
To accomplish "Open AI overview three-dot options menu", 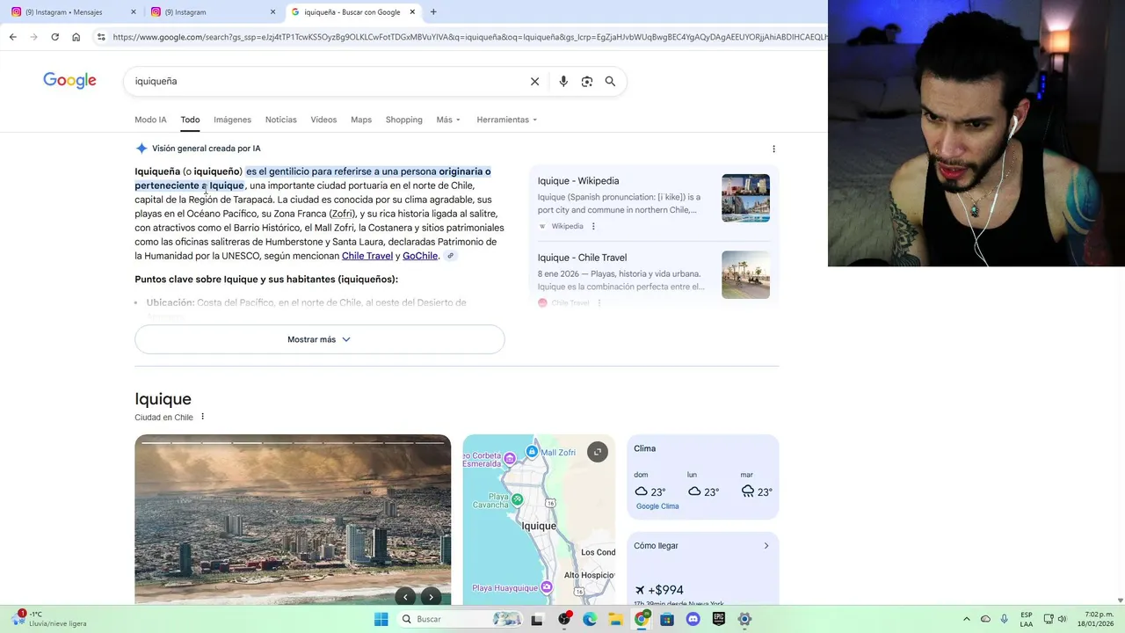I will tap(773, 149).
